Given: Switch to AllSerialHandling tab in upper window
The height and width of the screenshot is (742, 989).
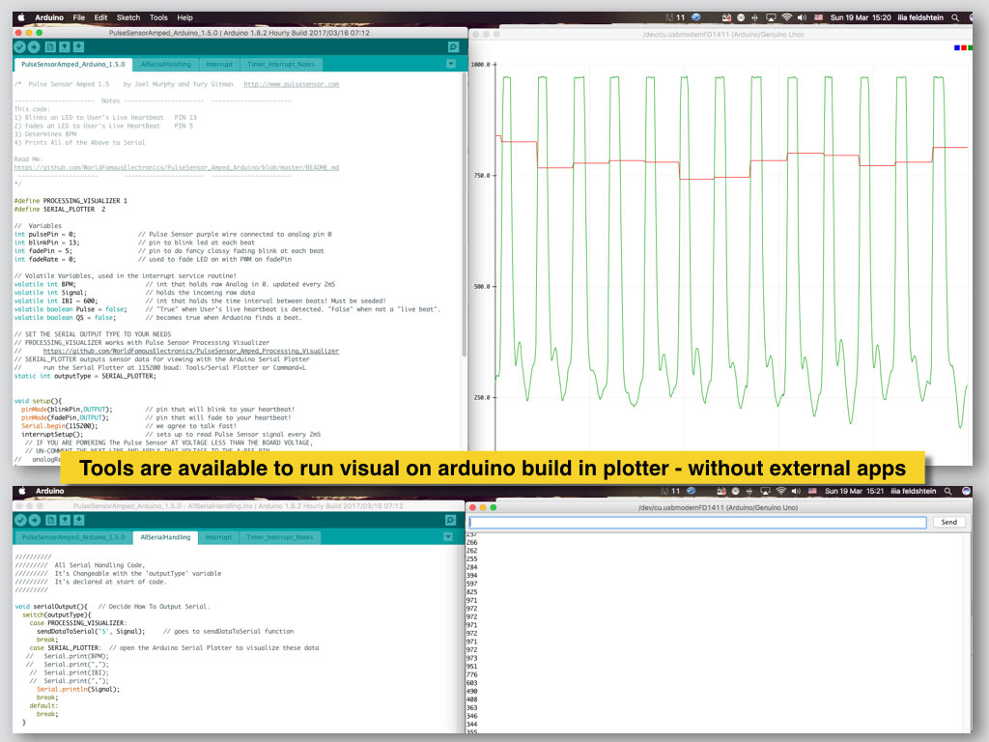Looking at the screenshot, I should (x=166, y=65).
